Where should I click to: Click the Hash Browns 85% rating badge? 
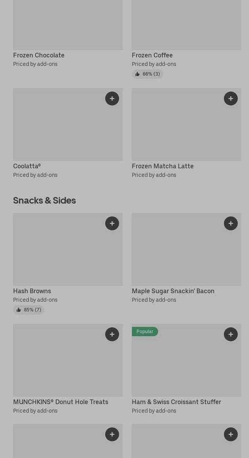point(29,310)
